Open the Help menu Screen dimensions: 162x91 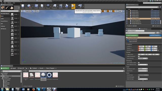14,3
